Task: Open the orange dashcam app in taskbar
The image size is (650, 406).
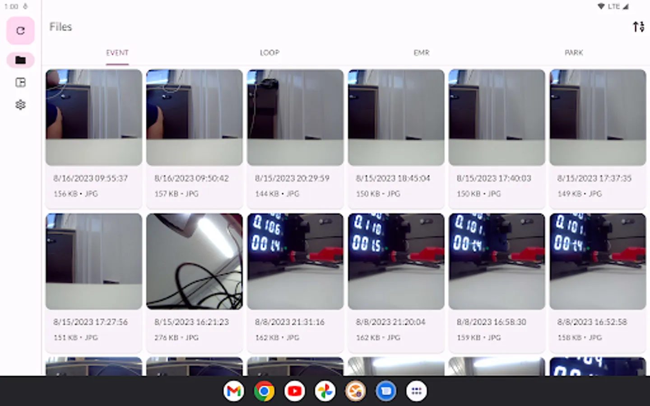Action: [356, 391]
